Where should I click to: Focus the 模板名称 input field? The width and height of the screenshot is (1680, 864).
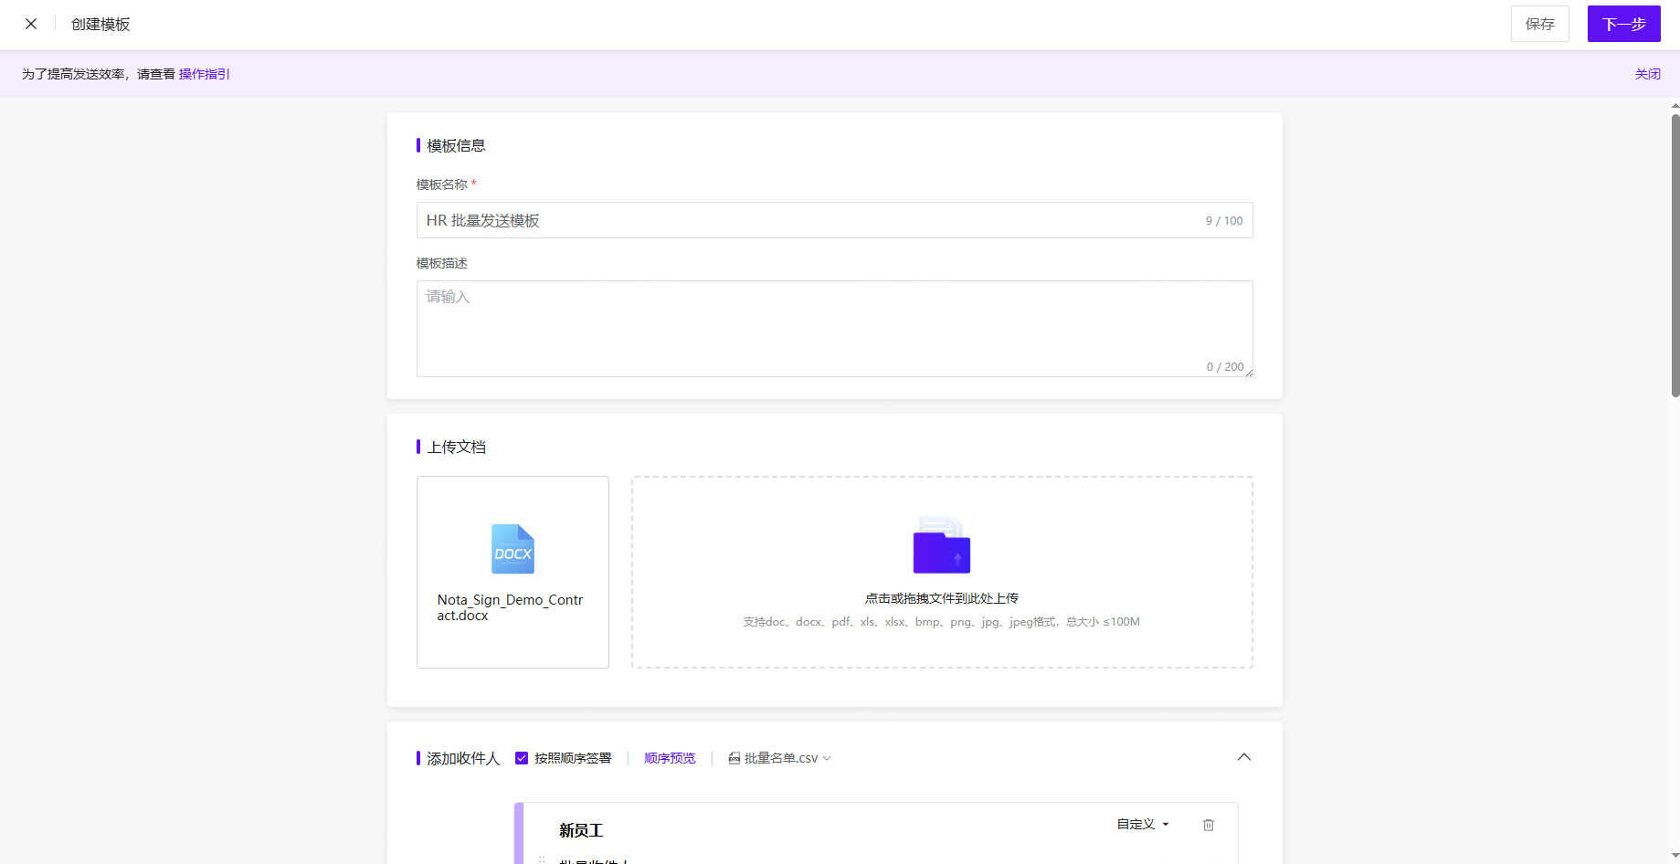point(834,220)
